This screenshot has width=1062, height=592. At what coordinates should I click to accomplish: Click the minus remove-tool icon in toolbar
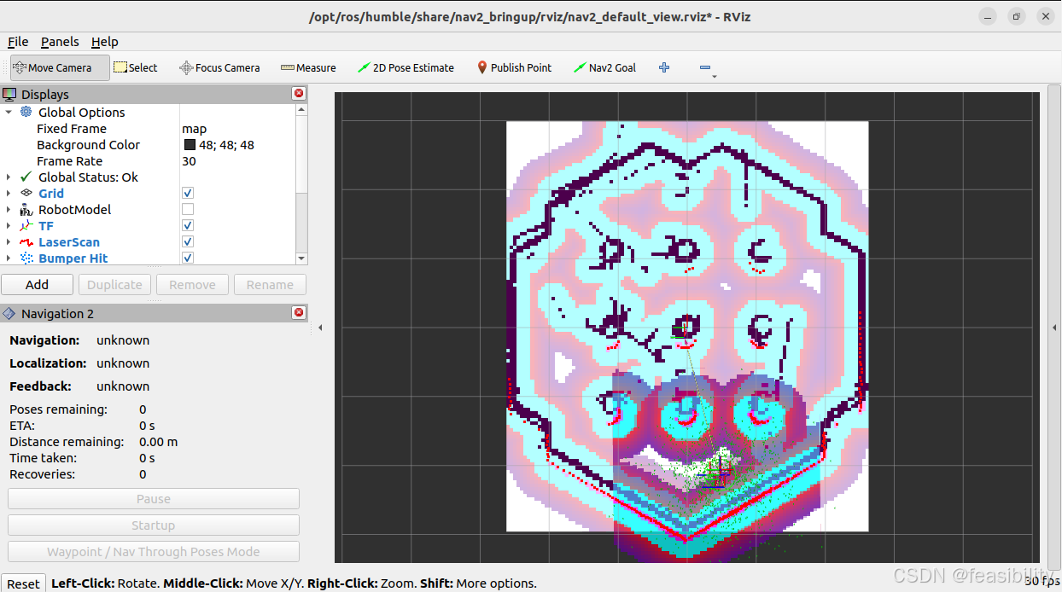click(705, 67)
